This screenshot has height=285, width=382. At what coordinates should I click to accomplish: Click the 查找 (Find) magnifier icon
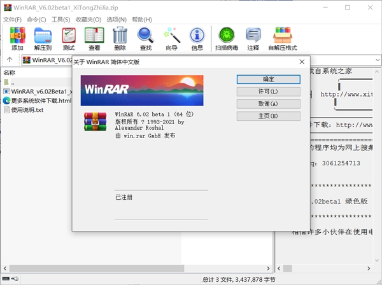(146, 39)
